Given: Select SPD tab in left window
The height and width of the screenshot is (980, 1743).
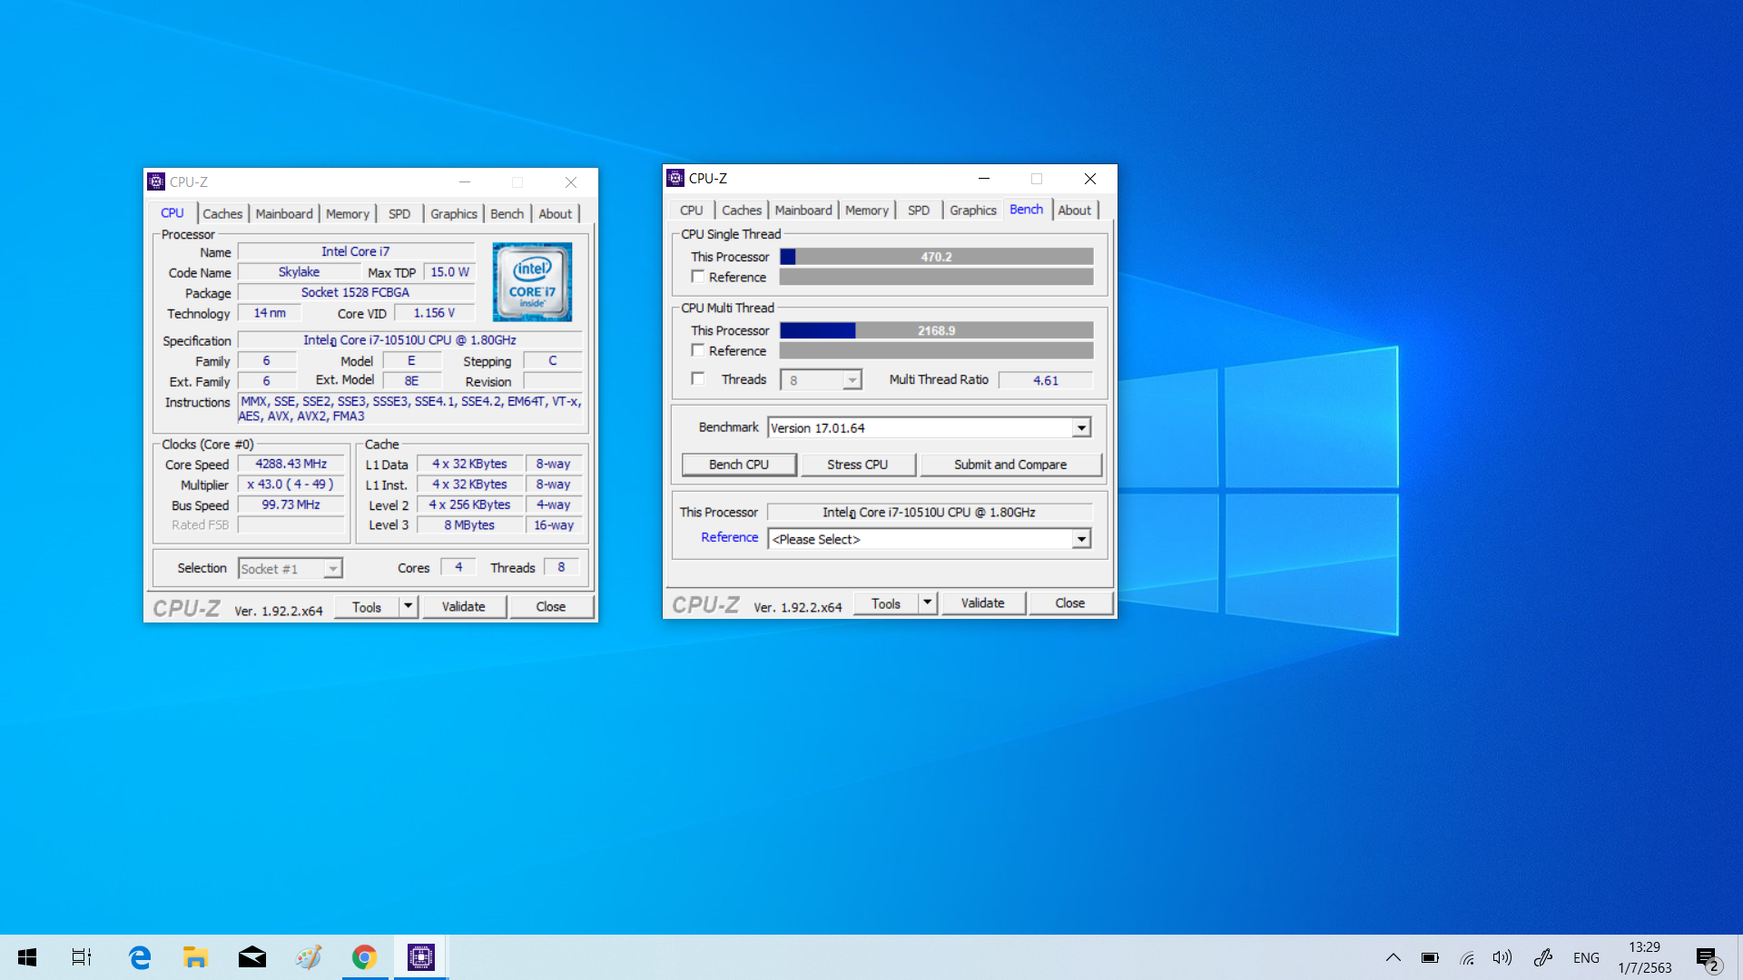Looking at the screenshot, I should tap(399, 214).
